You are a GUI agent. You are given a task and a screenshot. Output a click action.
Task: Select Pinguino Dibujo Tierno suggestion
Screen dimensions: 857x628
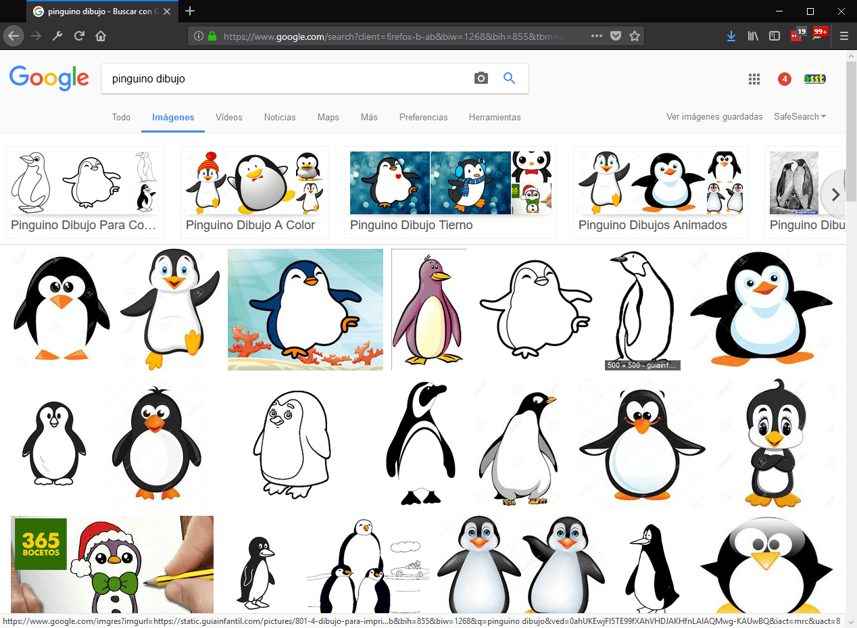point(451,192)
